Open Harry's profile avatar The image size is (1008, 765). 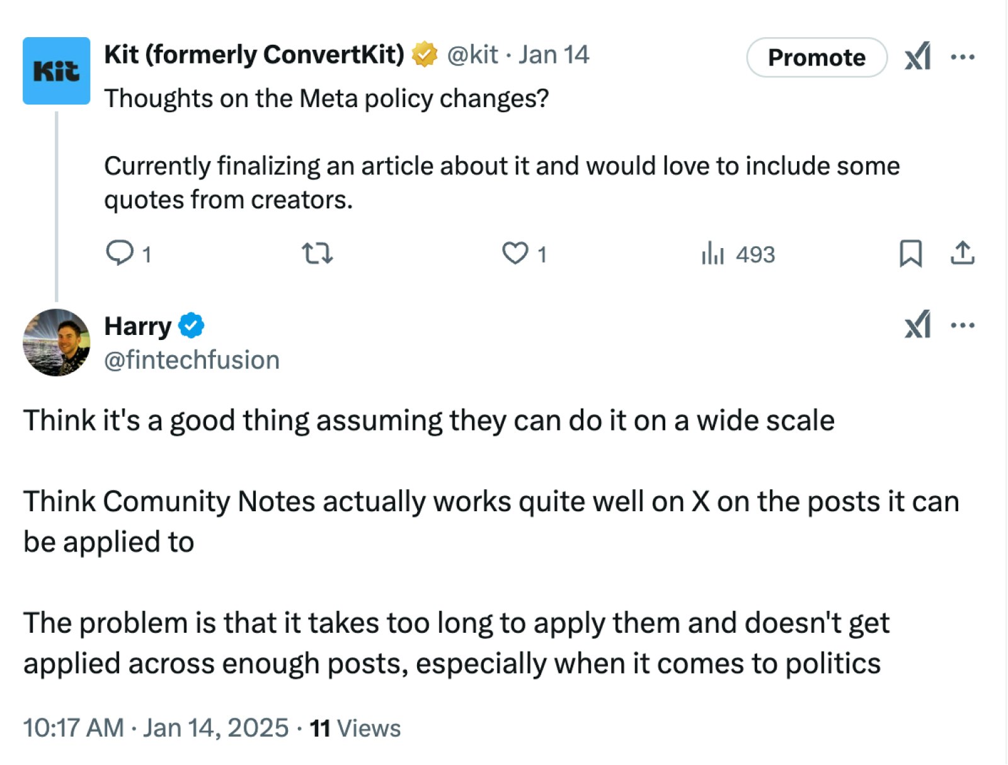pos(56,343)
